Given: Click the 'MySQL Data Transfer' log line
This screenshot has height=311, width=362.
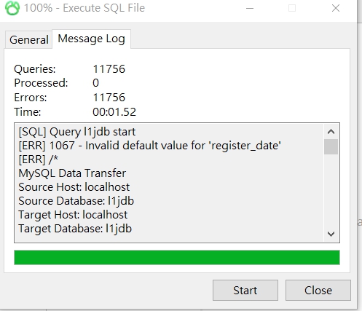Looking at the screenshot, I should [x=72, y=173].
